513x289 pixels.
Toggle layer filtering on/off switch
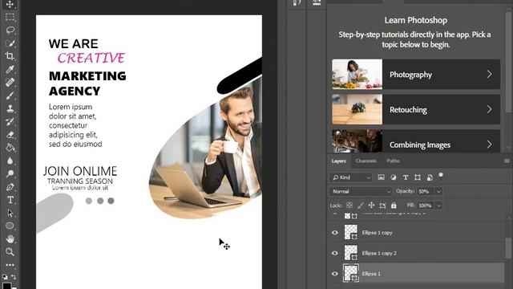(441, 177)
